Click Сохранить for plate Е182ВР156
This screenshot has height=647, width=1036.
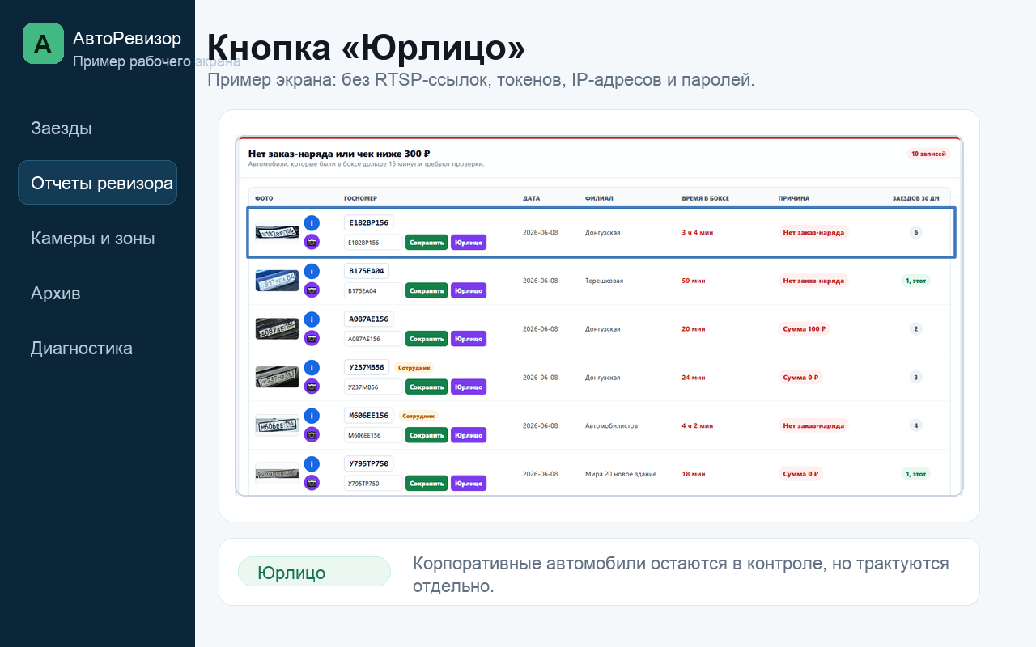click(427, 242)
